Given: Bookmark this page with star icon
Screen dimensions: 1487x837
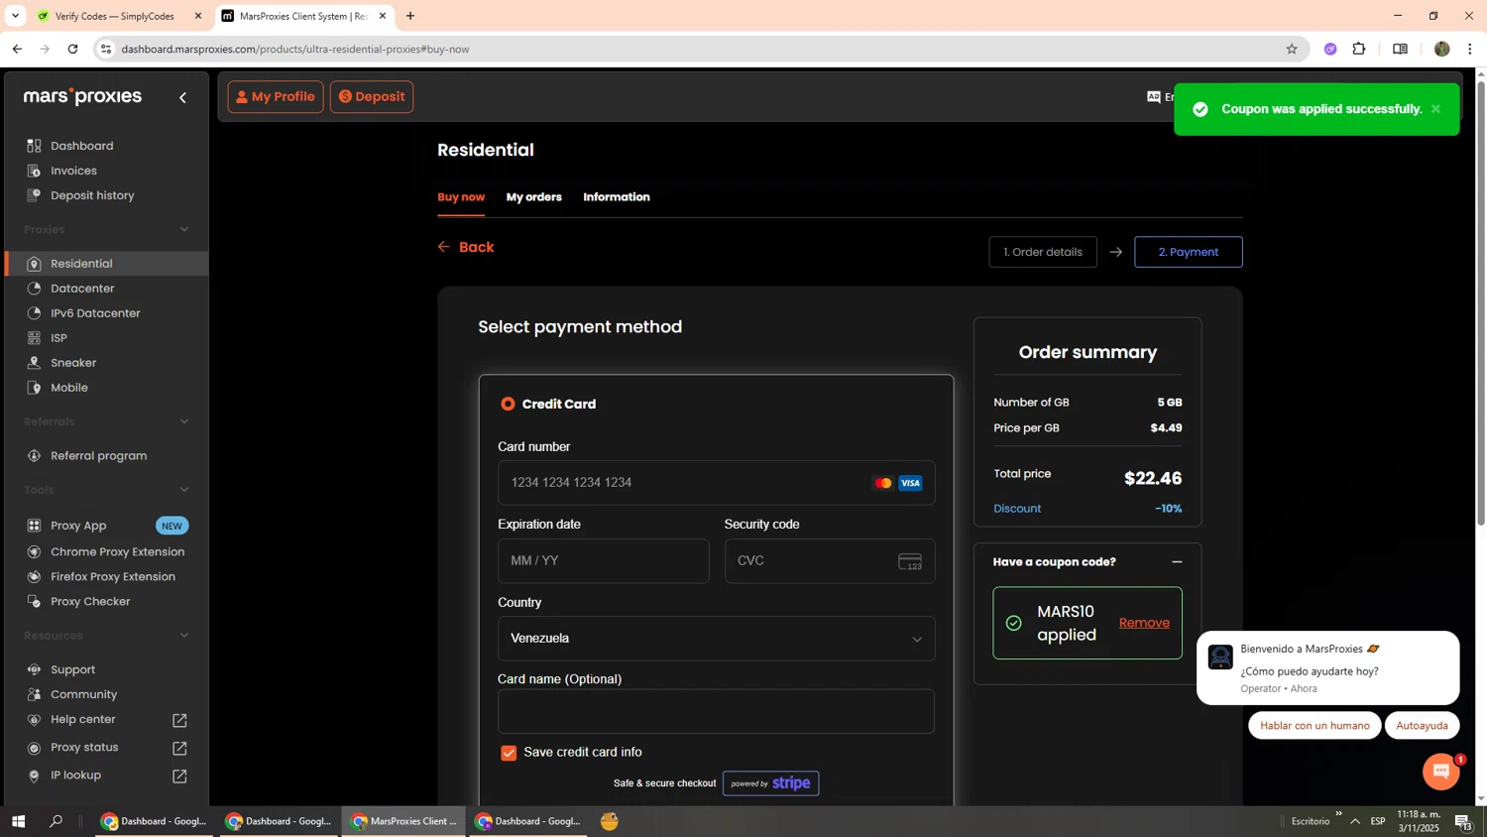Looking at the screenshot, I should point(1291,49).
